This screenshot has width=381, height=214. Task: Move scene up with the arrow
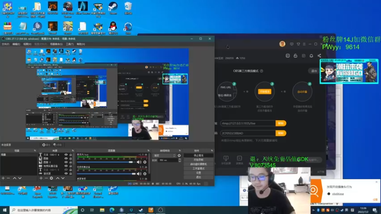coord(15,178)
